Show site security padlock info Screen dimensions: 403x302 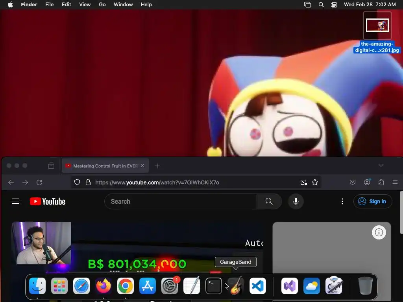[x=88, y=182]
